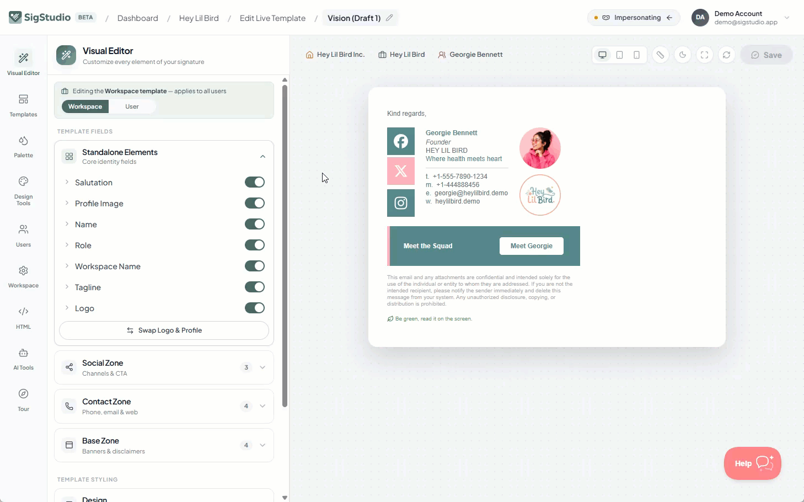Click the X social icon in signature
Image resolution: width=804 pixels, height=502 pixels.
[x=401, y=171]
